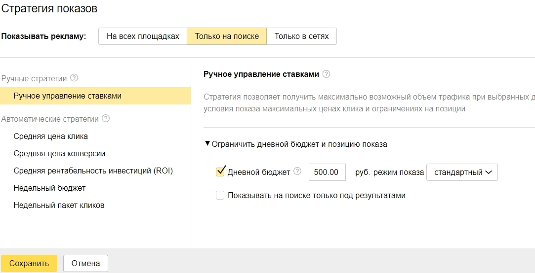Screen dimensions: 535x273
Task: Select На всех площадках option
Action: click(x=143, y=36)
